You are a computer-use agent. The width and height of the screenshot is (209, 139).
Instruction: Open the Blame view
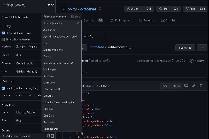[x=176, y=86]
